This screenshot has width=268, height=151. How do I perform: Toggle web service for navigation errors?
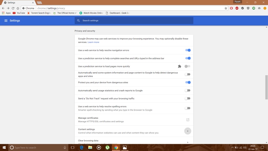[188, 50]
